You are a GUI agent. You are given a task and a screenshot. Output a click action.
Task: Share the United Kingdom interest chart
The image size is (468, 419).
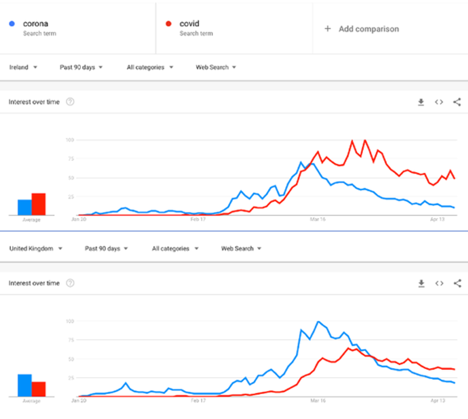tap(457, 284)
